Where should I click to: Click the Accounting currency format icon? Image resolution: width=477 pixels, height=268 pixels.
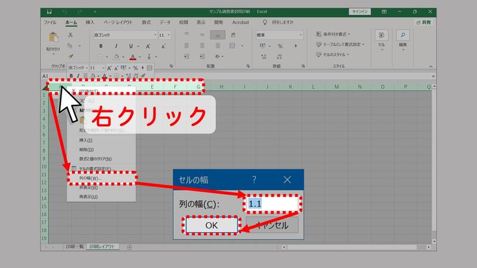[262, 46]
